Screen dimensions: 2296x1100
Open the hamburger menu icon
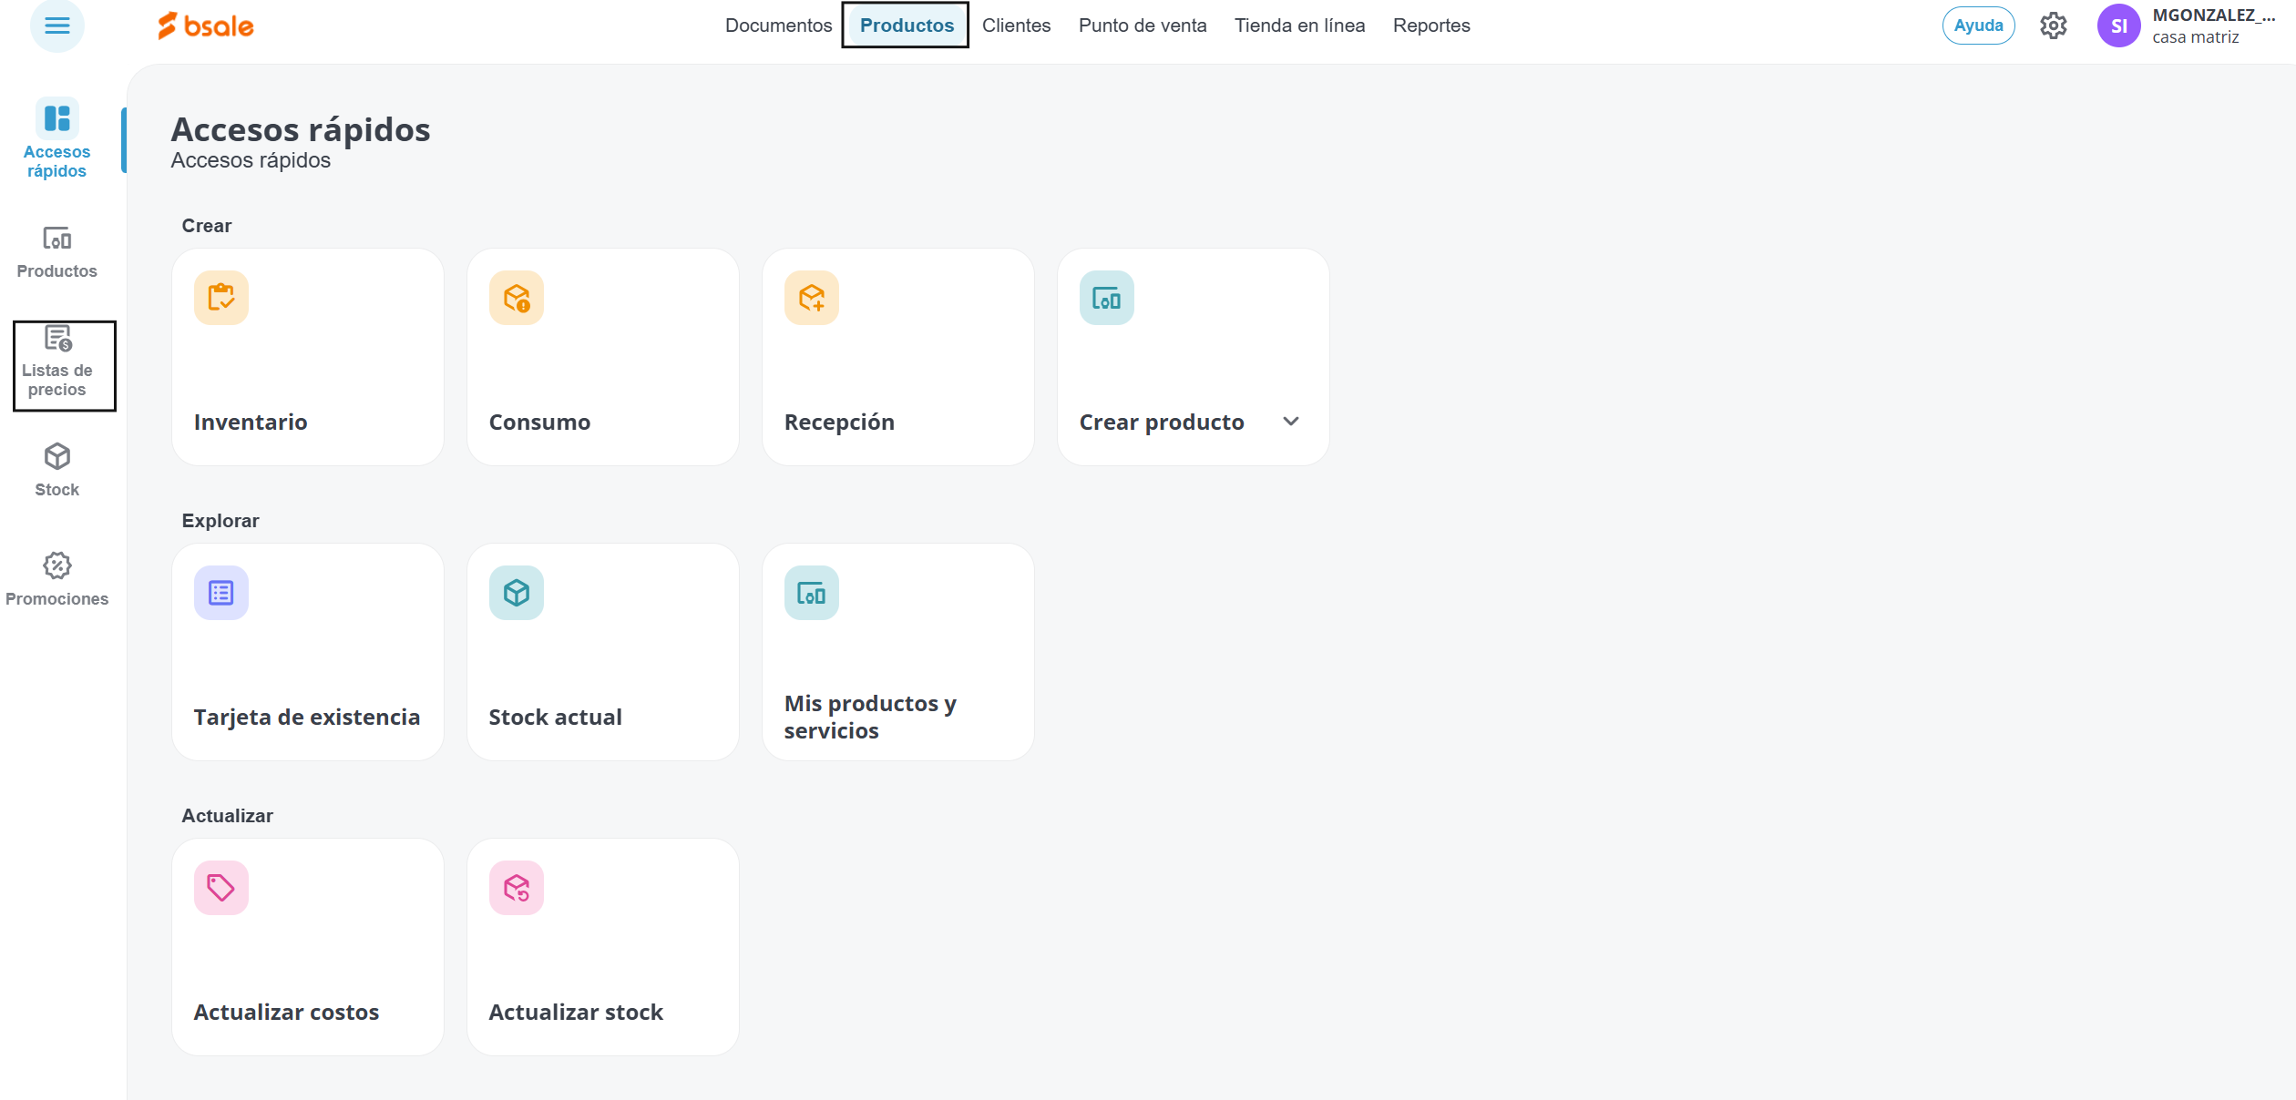click(56, 25)
